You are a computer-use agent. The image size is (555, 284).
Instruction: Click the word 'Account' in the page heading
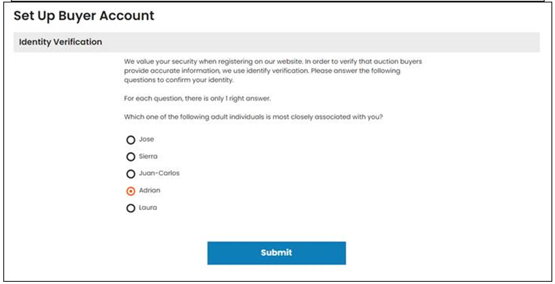pyautogui.click(x=127, y=15)
